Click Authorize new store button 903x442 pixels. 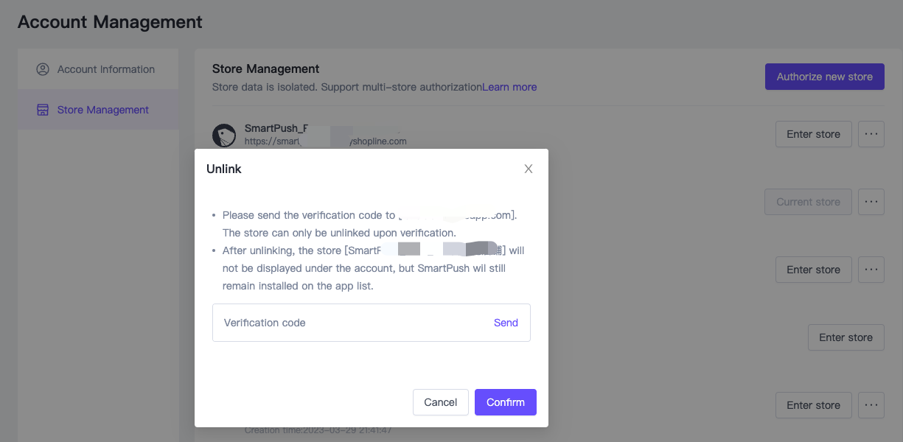coord(824,77)
